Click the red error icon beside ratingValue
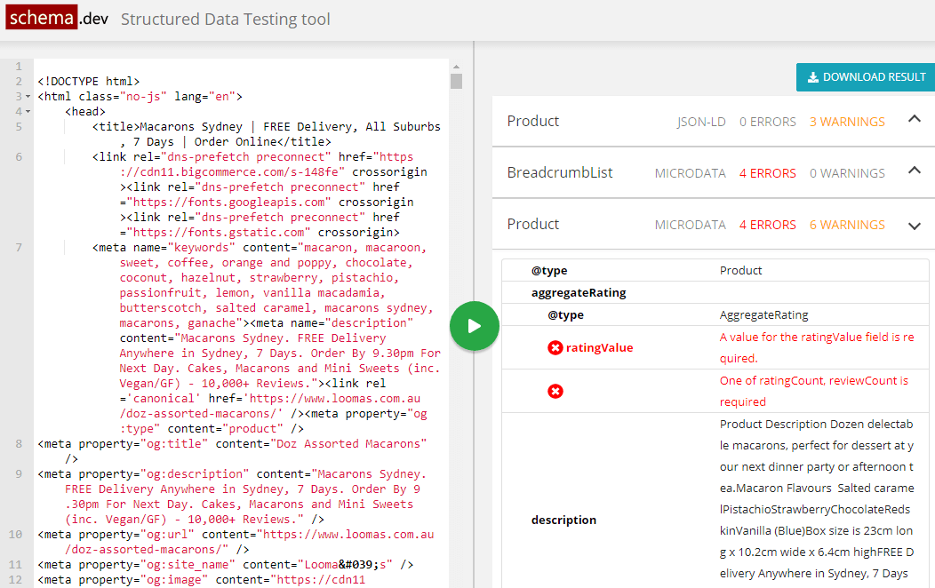 555,347
